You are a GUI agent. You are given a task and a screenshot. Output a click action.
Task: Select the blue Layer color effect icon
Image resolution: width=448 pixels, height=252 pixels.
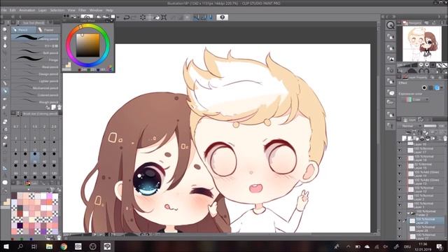(x=437, y=87)
